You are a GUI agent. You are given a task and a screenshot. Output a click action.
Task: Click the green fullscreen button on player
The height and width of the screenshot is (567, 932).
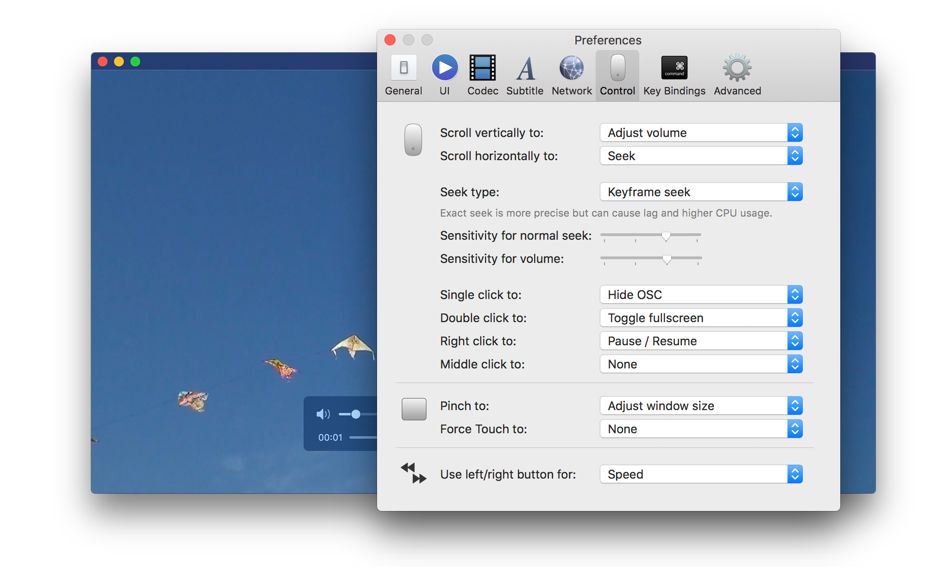[x=135, y=62]
